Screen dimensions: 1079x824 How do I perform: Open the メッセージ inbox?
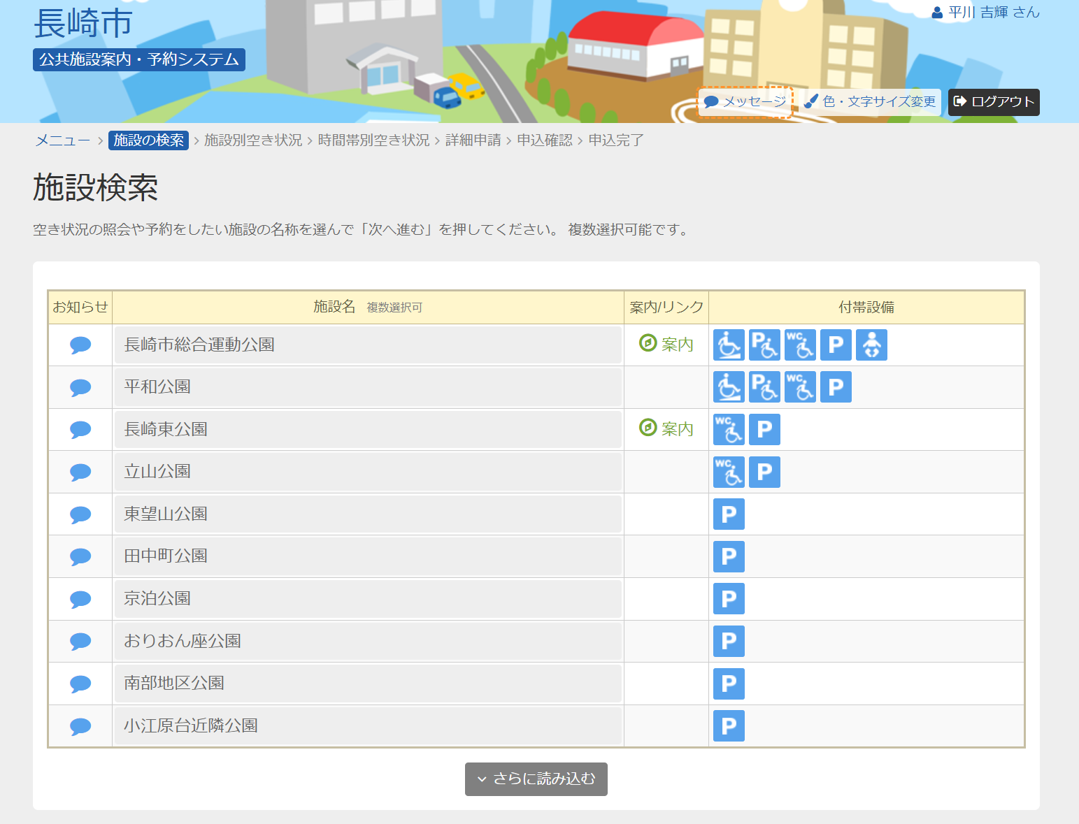745,102
